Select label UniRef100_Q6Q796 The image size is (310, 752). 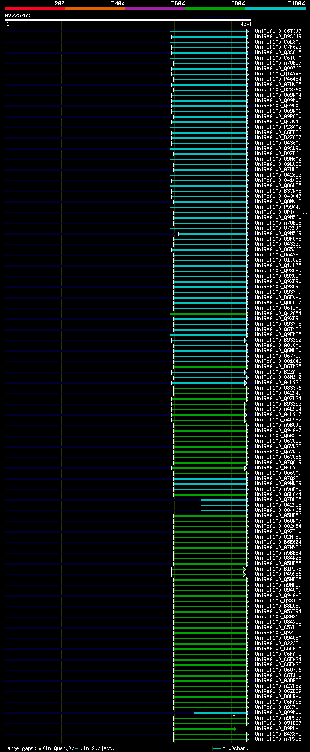[278, 670]
